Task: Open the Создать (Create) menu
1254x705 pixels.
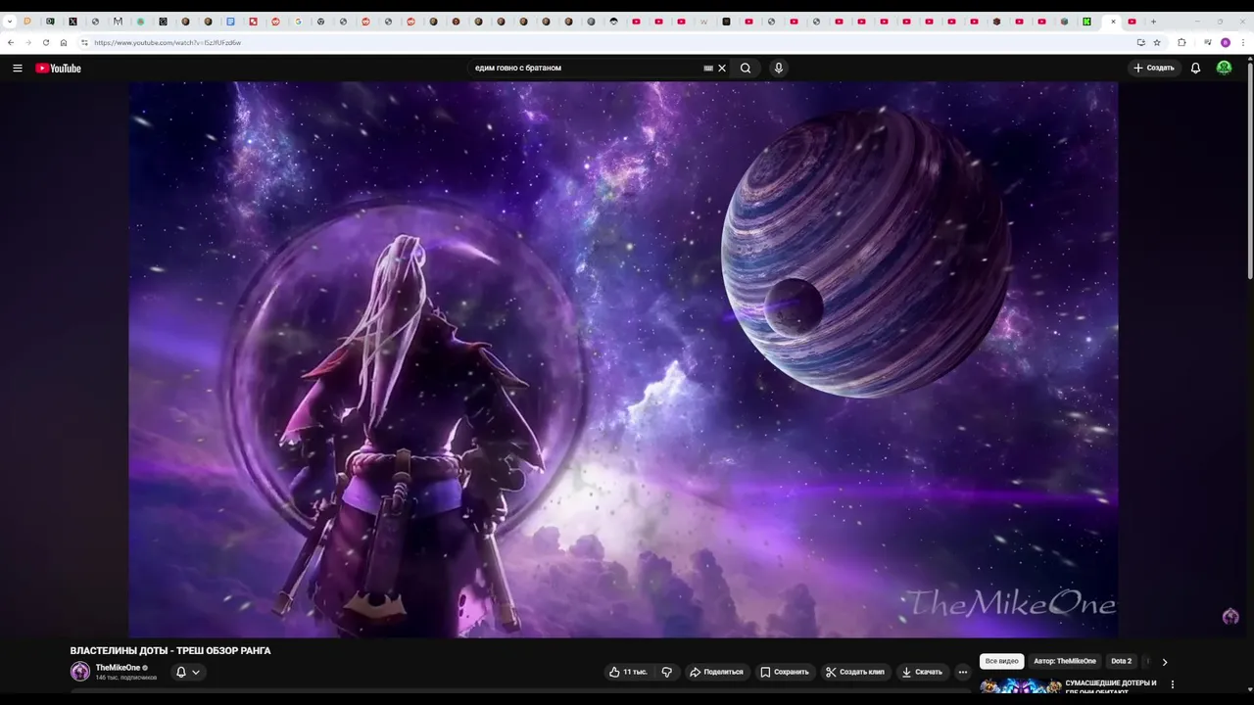Action: pyautogui.click(x=1154, y=69)
